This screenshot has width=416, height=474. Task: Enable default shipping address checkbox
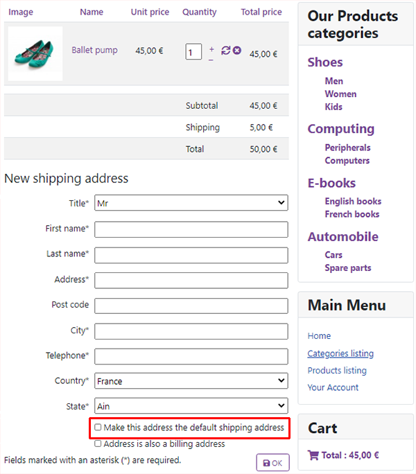tap(98, 427)
